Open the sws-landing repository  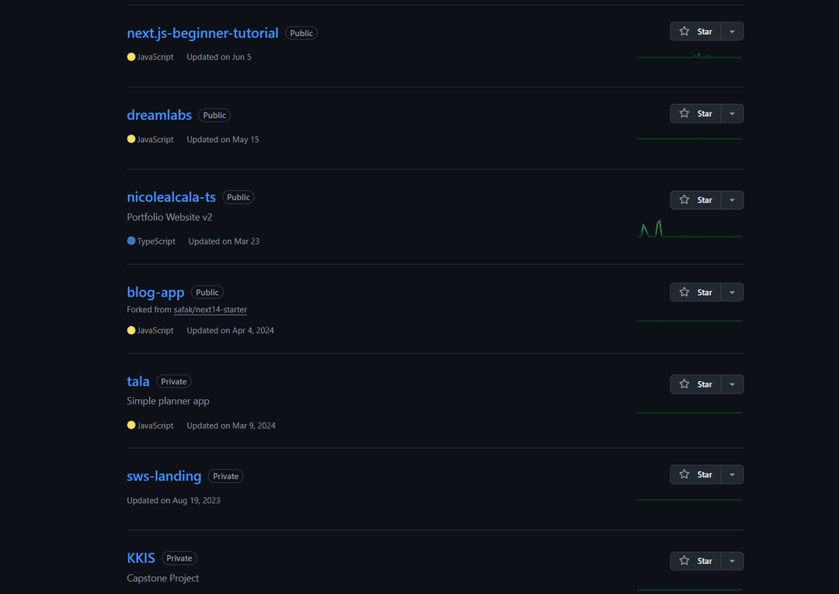(164, 476)
